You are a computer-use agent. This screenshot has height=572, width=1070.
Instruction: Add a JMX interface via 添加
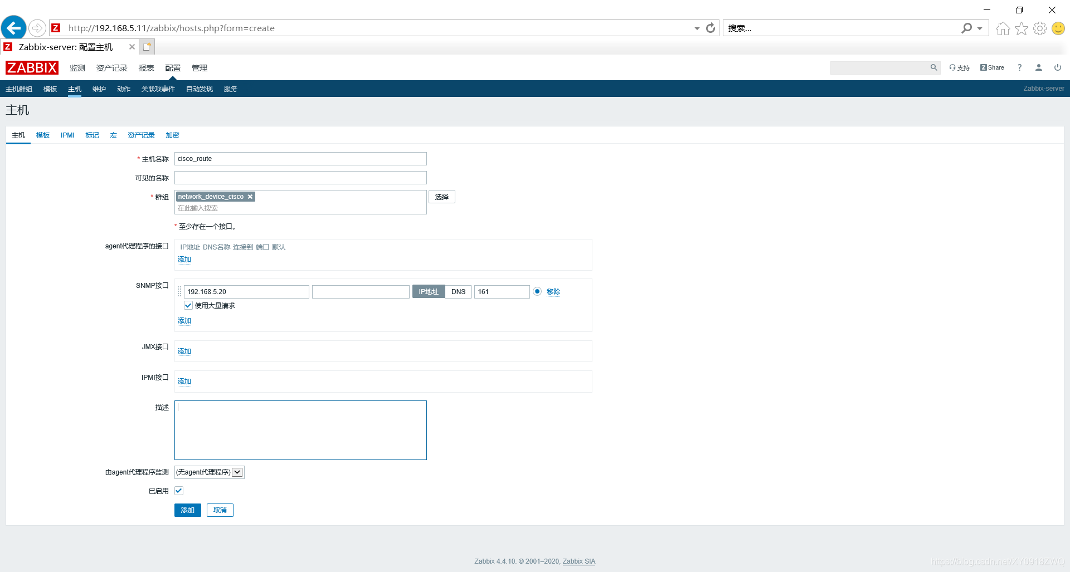coord(184,351)
